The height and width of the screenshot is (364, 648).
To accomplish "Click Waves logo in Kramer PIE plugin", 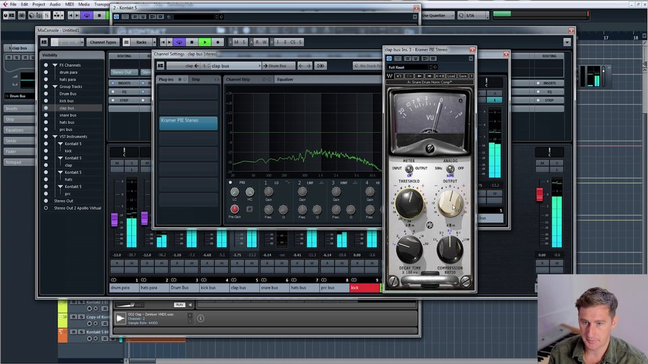I will [x=389, y=76].
